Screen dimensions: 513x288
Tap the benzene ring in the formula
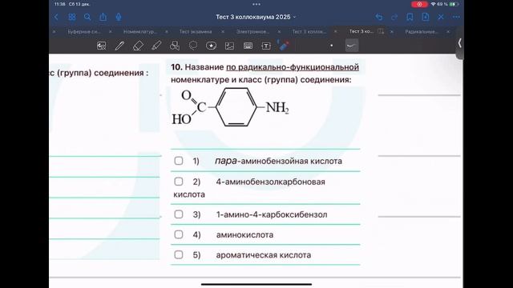point(236,107)
